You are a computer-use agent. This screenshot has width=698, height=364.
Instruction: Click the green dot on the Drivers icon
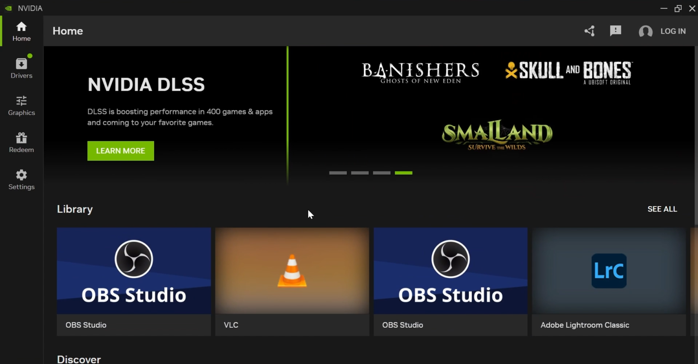click(30, 55)
